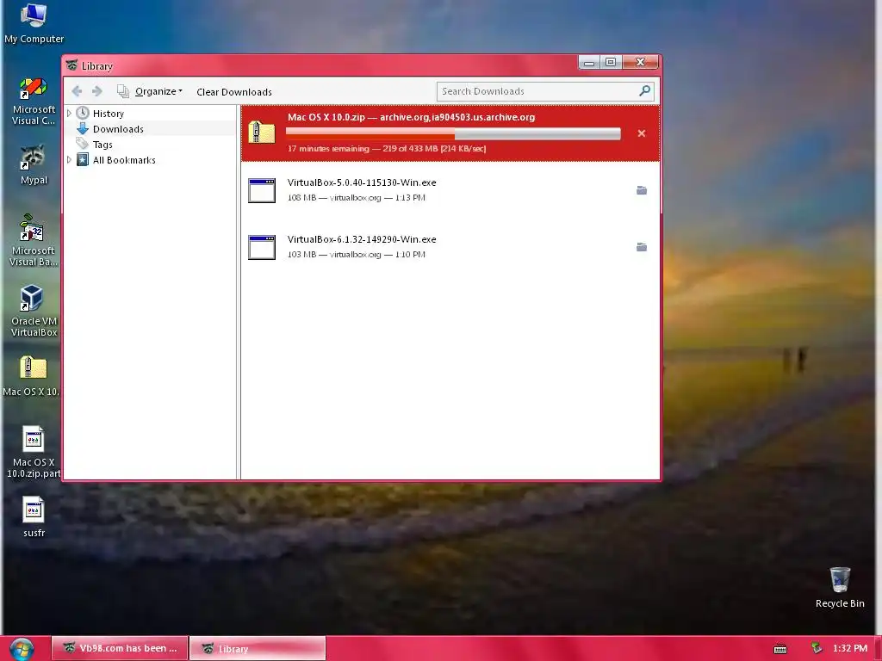Image resolution: width=882 pixels, height=661 pixels.
Task: Select the Recycle Bin desktop icon
Action: click(x=840, y=587)
